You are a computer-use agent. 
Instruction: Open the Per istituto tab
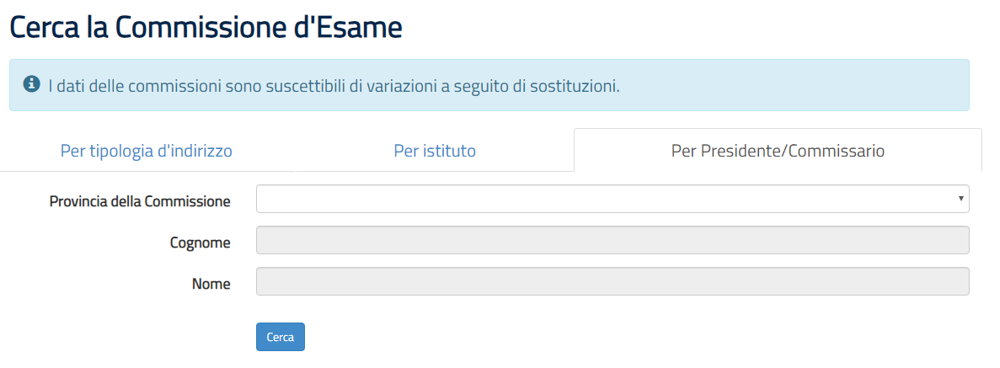(435, 151)
